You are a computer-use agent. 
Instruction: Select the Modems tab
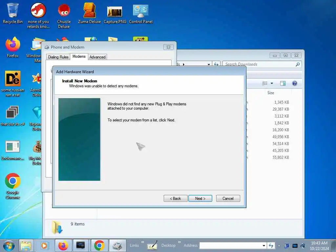pos(79,56)
